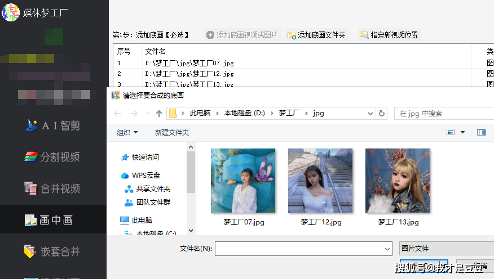Image resolution: width=494 pixels, height=279 pixels.
Task: Change the view mode icon
Action: (x=451, y=132)
